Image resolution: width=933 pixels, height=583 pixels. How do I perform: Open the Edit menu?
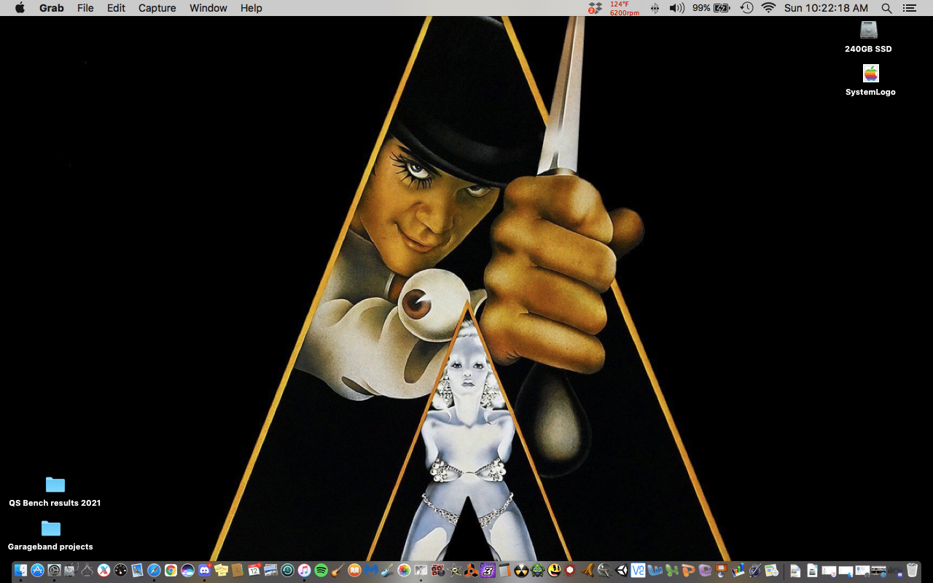click(116, 8)
